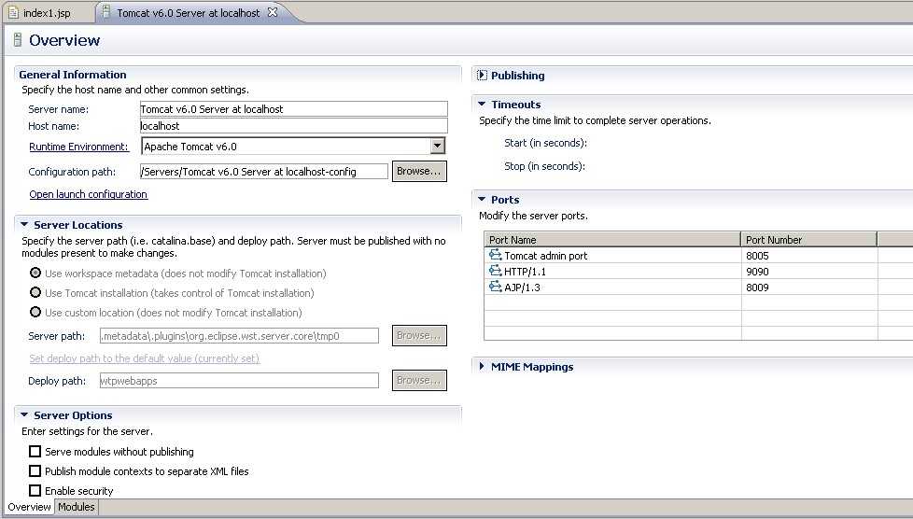
Task: Click Set deploy path to default value link
Action: tap(145, 358)
